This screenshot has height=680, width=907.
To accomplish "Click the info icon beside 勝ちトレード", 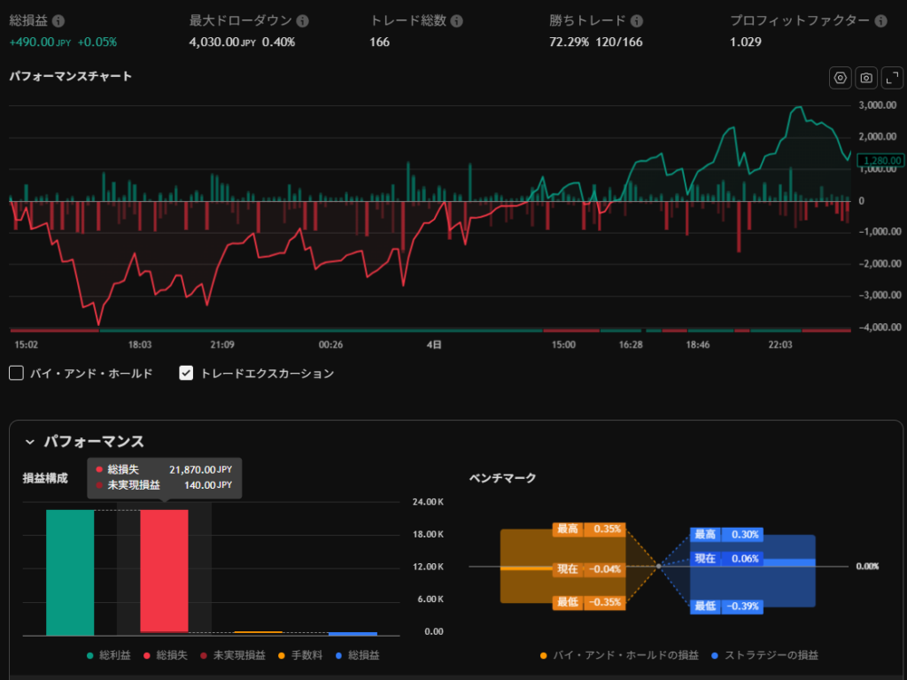I will click(x=637, y=20).
